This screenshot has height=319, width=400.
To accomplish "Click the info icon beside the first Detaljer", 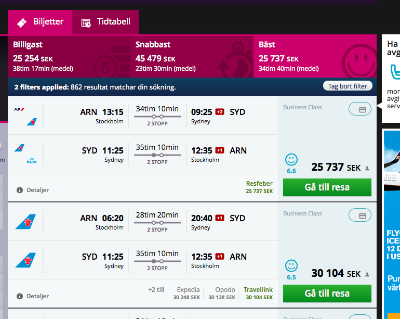I will pyautogui.click(x=20, y=190).
